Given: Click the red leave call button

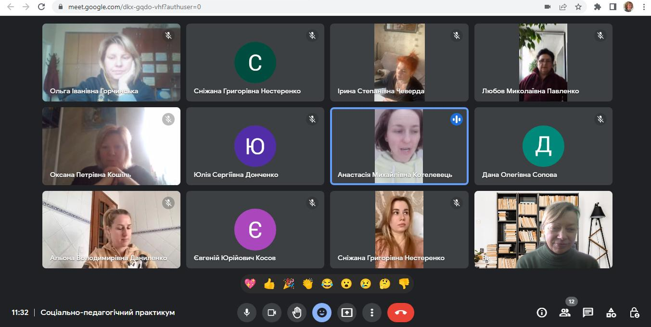Looking at the screenshot, I should point(400,313).
